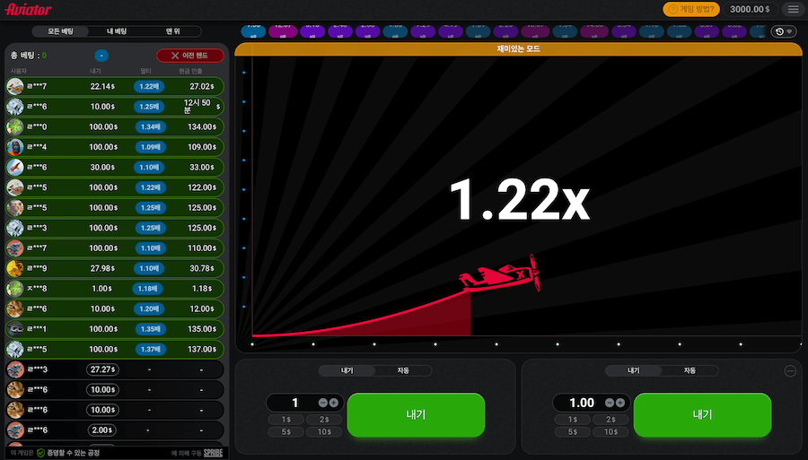Click the 3000.00$ balance display
Viewport: 808px width, 460px height.
click(x=750, y=9)
